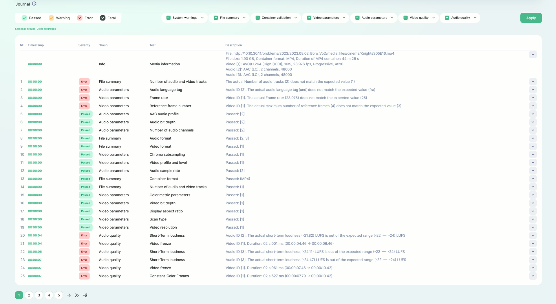Uncheck the Warning severity filter
This screenshot has width=556, height=304.
tap(51, 18)
